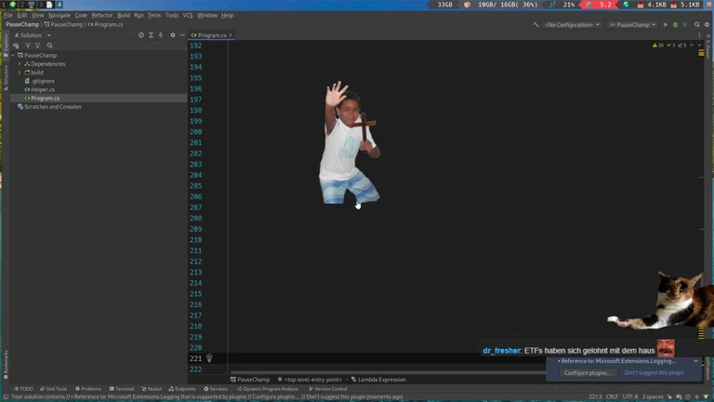Click the Configure plugins... button
The image size is (714, 402).
[x=588, y=372]
